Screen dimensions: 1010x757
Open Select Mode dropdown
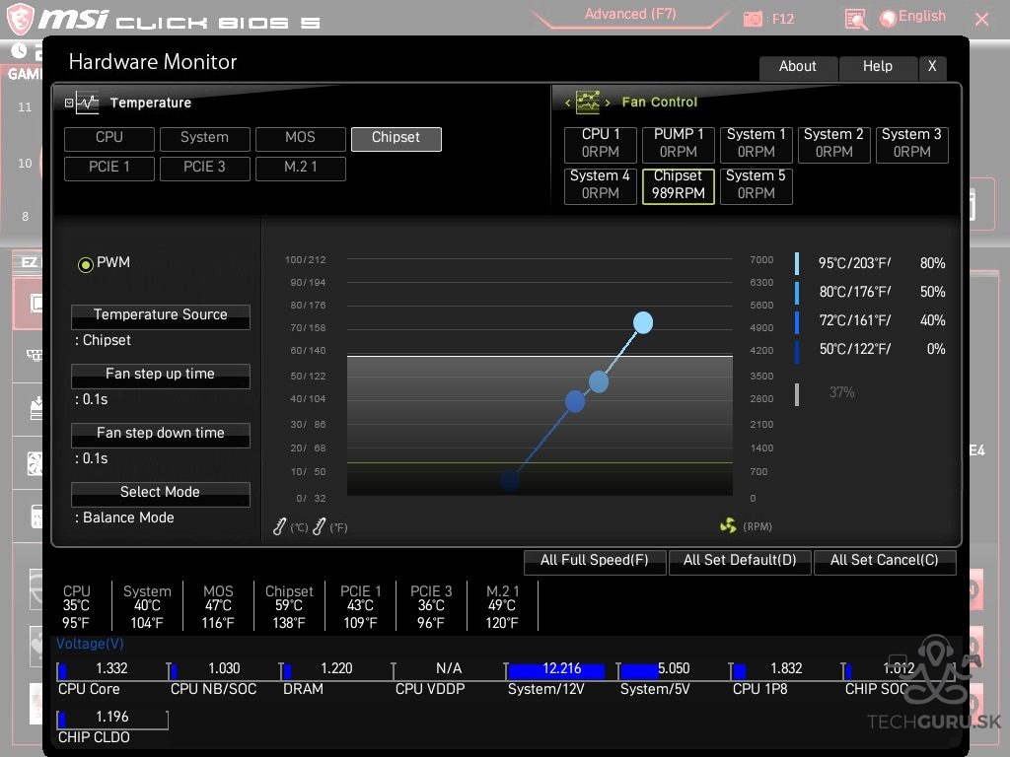[x=161, y=494]
